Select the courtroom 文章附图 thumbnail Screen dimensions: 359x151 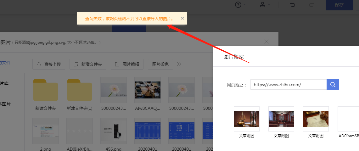pyautogui.click(x=281, y=119)
